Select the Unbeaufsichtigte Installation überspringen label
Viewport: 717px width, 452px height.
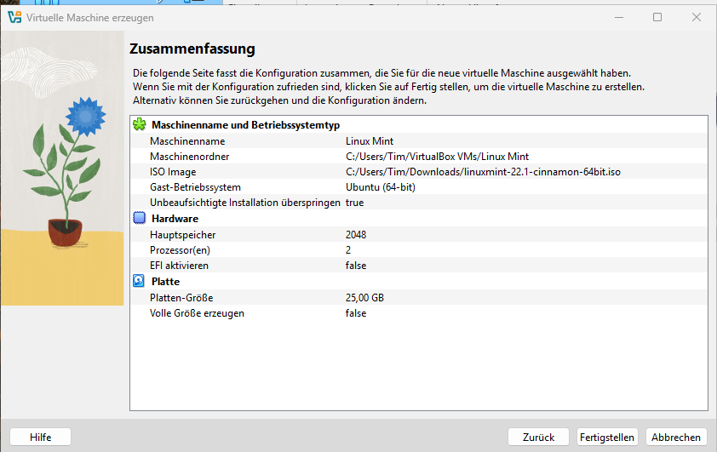(245, 203)
